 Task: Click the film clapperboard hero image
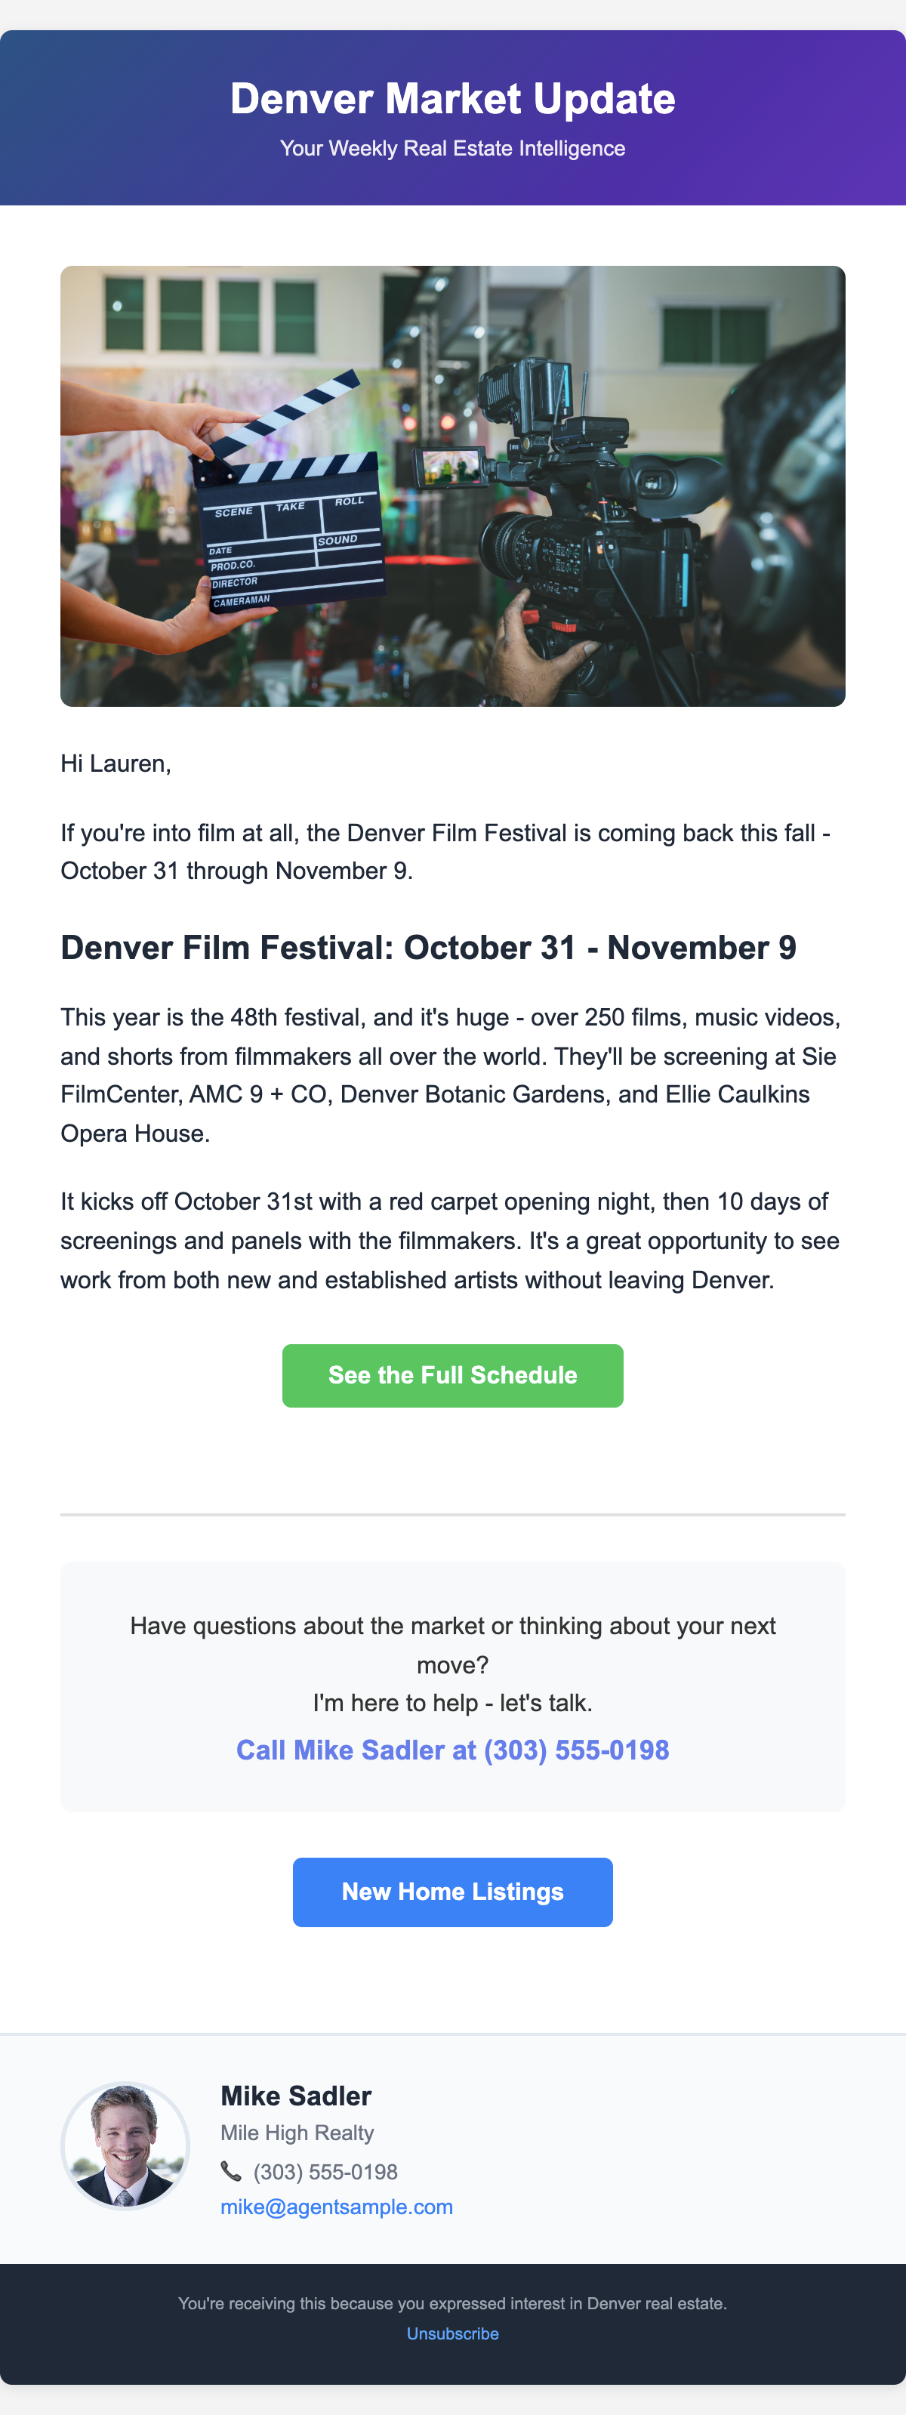pyautogui.click(x=452, y=486)
